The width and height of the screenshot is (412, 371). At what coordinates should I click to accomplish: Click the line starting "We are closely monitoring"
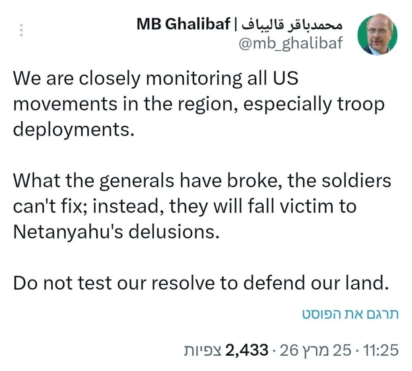156,78
